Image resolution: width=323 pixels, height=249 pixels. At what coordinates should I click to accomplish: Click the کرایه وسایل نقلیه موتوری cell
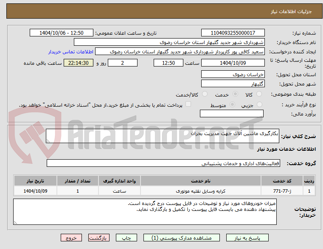tap(201, 191)
